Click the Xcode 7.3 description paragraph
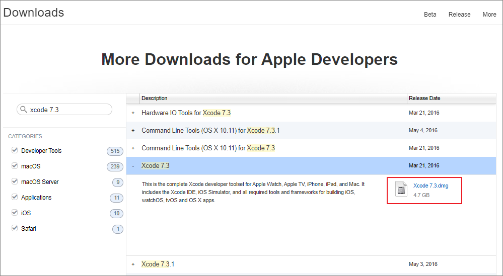The height and width of the screenshot is (276, 503). pyautogui.click(x=253, y=192)
